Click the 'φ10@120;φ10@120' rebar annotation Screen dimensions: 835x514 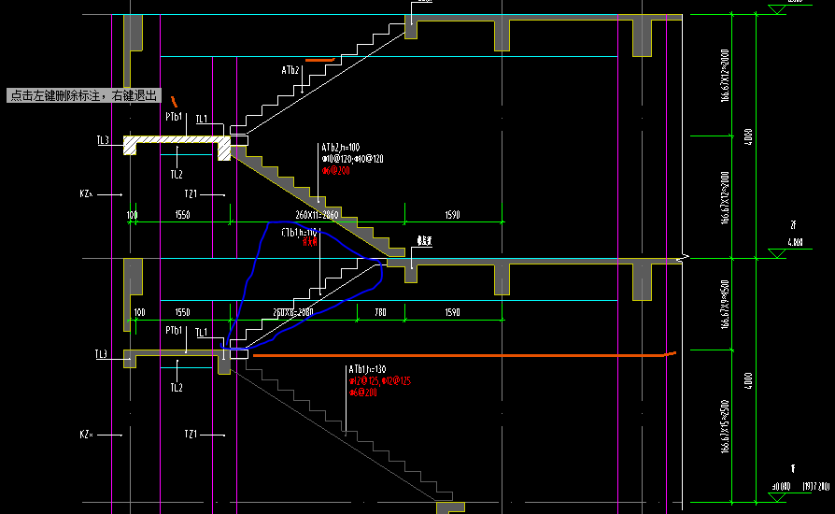click(x=352, y=159)
